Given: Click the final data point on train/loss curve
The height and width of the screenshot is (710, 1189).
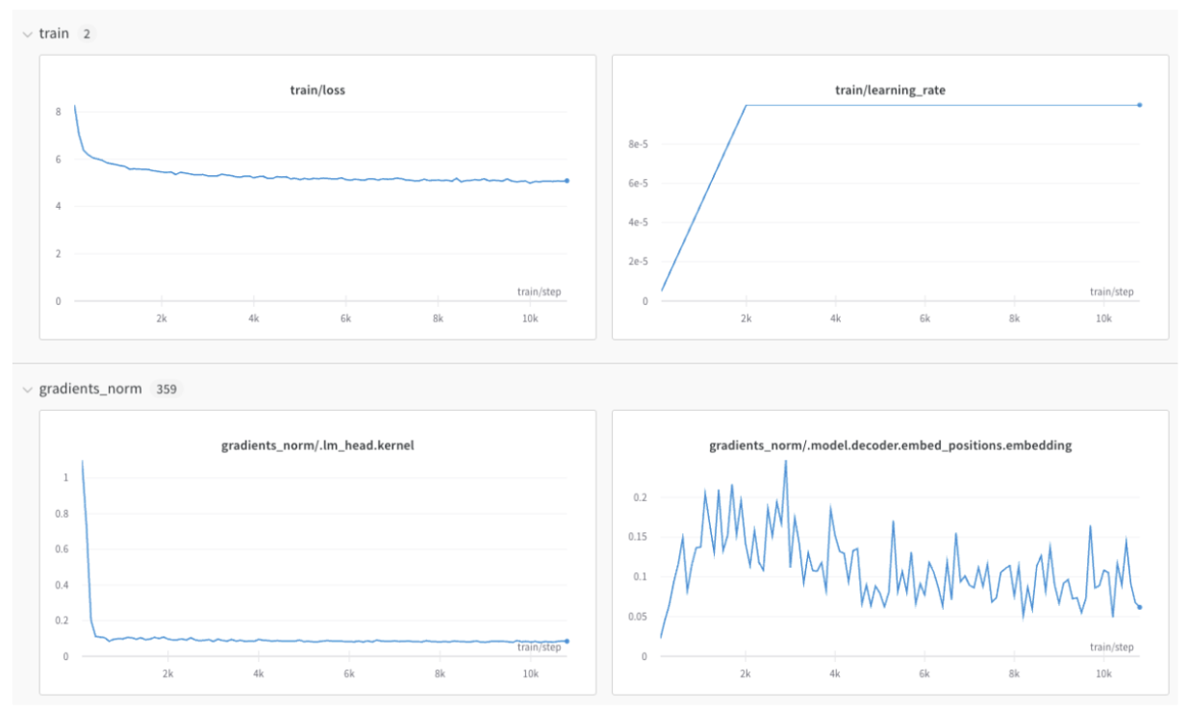Looking at the screenshot, I should point(567,181).
